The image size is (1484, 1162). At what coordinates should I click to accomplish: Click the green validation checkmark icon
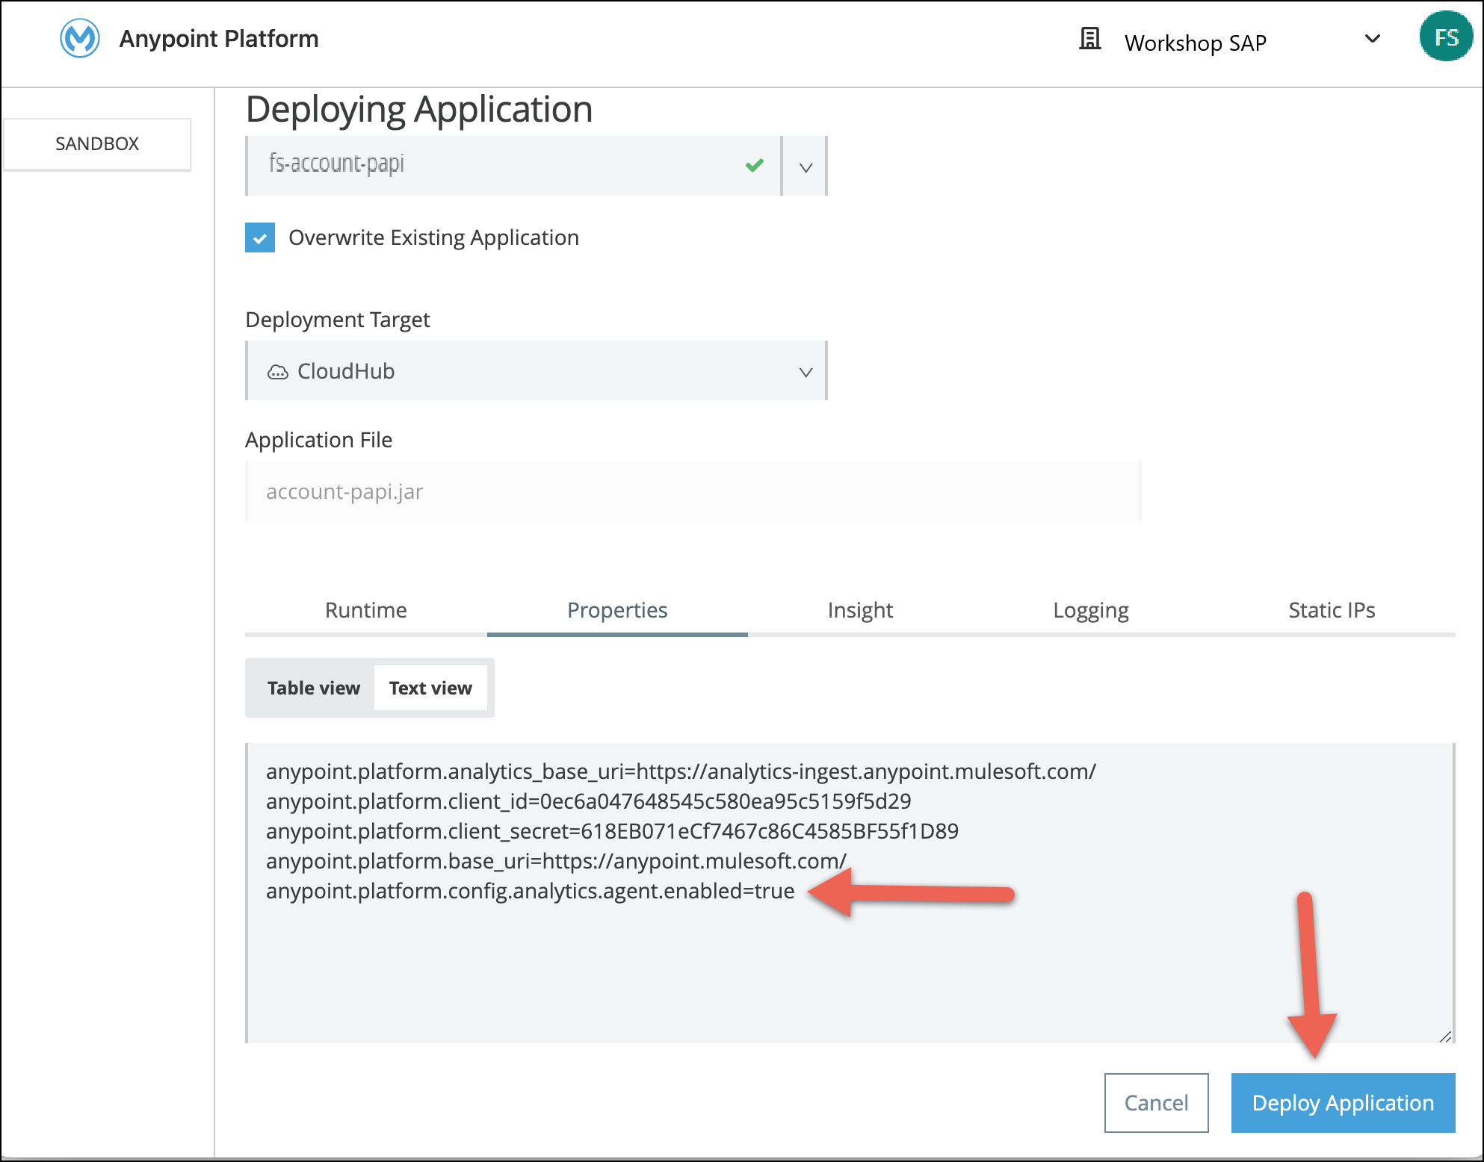[x=755, y=165]
